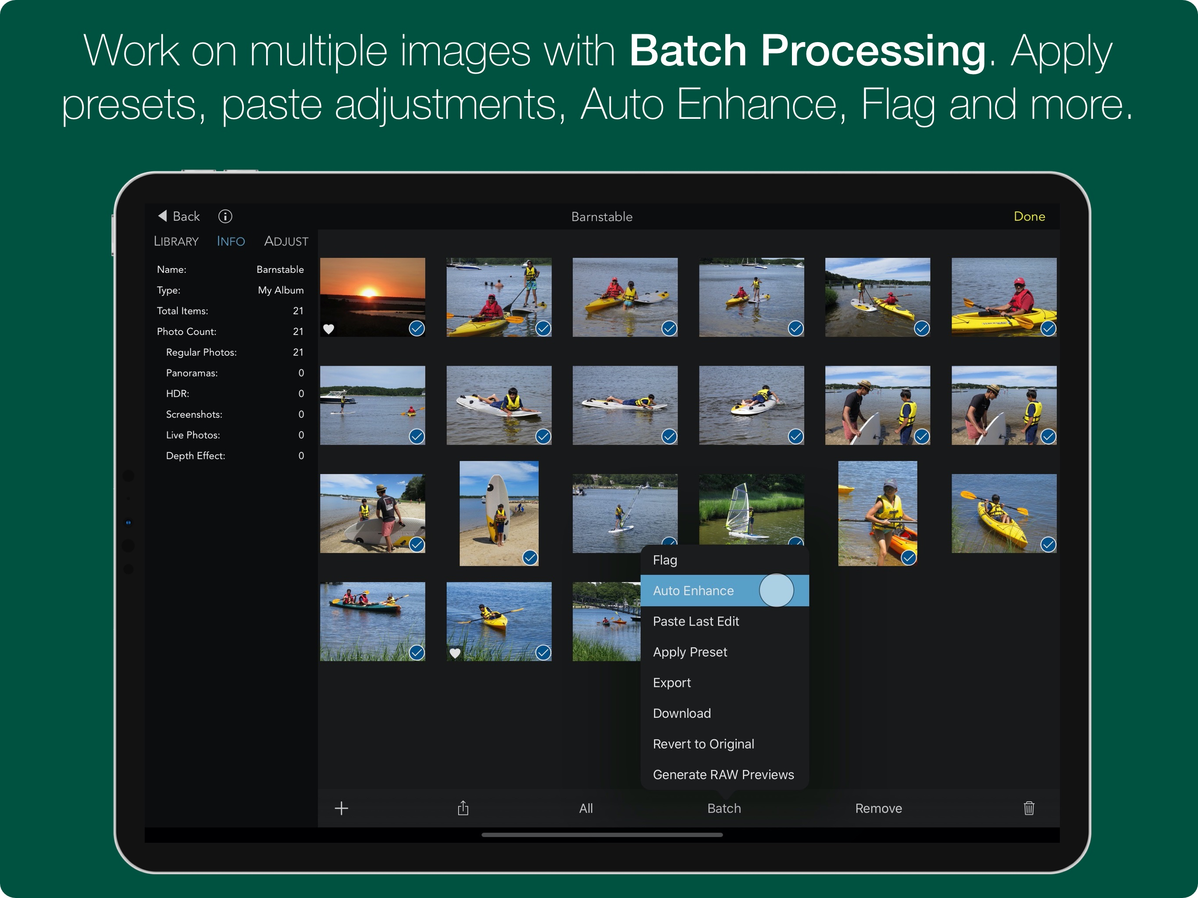
Task: Open the share icon in bottom toolbar
Action: tap(463, 808)
